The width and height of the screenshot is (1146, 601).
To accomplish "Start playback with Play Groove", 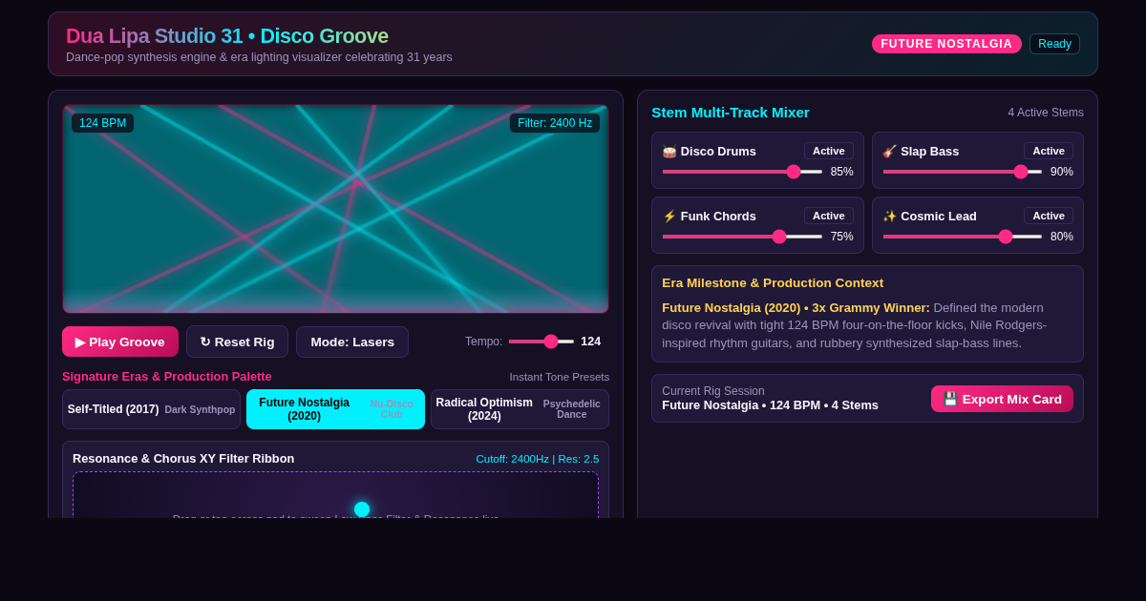I will (120, 342).
